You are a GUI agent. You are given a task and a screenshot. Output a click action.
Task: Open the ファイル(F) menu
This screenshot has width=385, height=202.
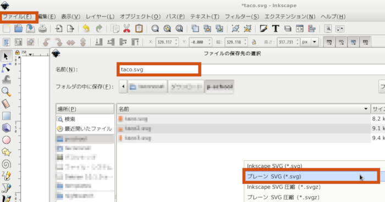(17, 16)
